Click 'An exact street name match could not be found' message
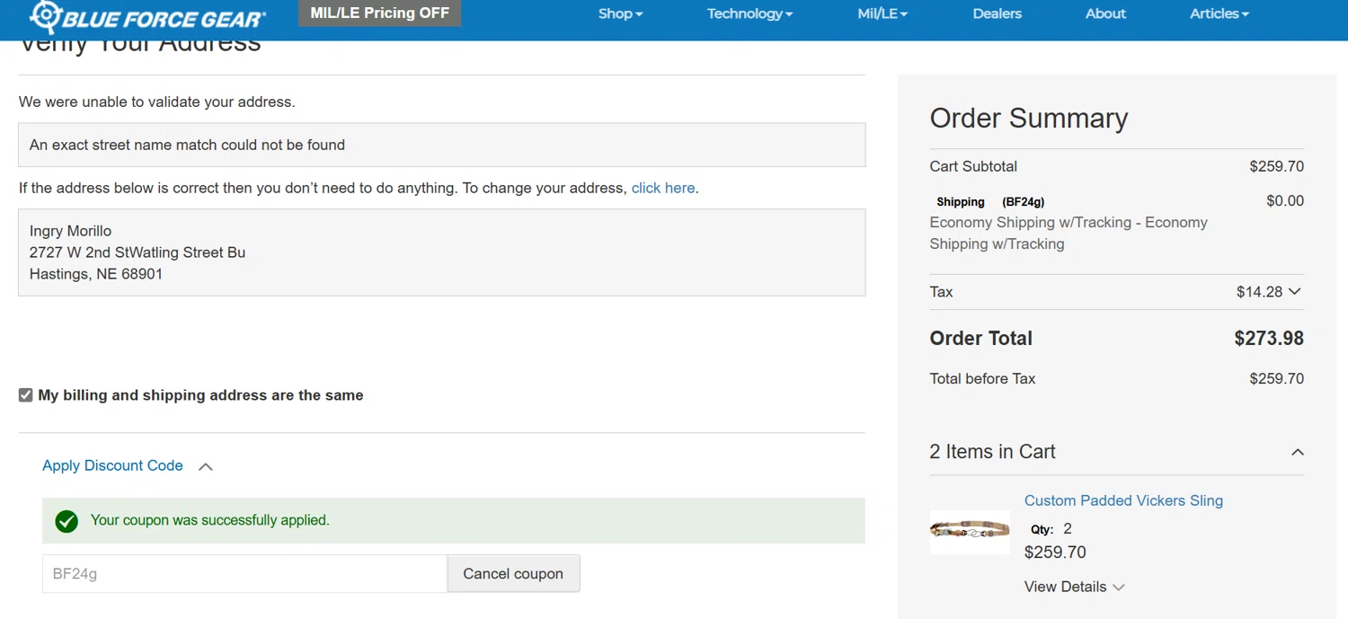 [187, 145]
